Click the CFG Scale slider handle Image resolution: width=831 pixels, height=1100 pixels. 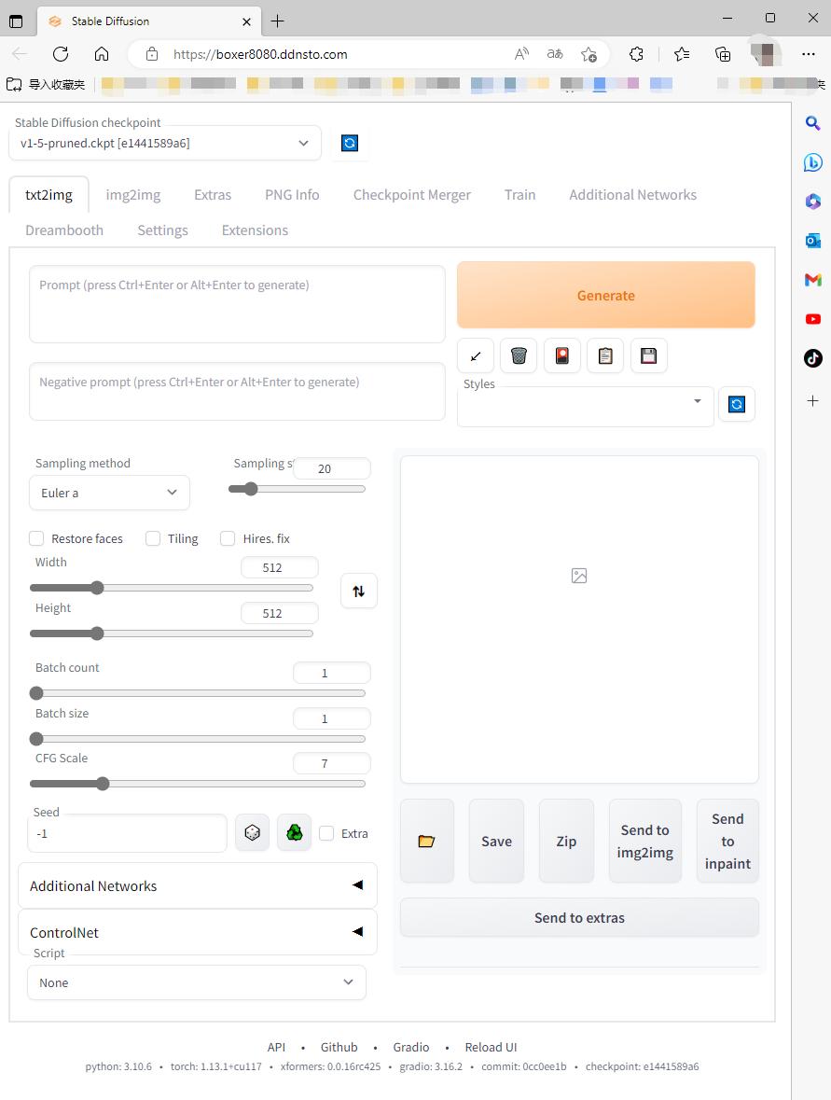104,784
